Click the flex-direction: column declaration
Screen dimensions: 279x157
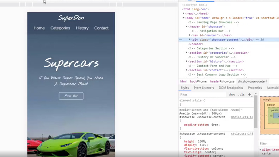pos(204,149)
